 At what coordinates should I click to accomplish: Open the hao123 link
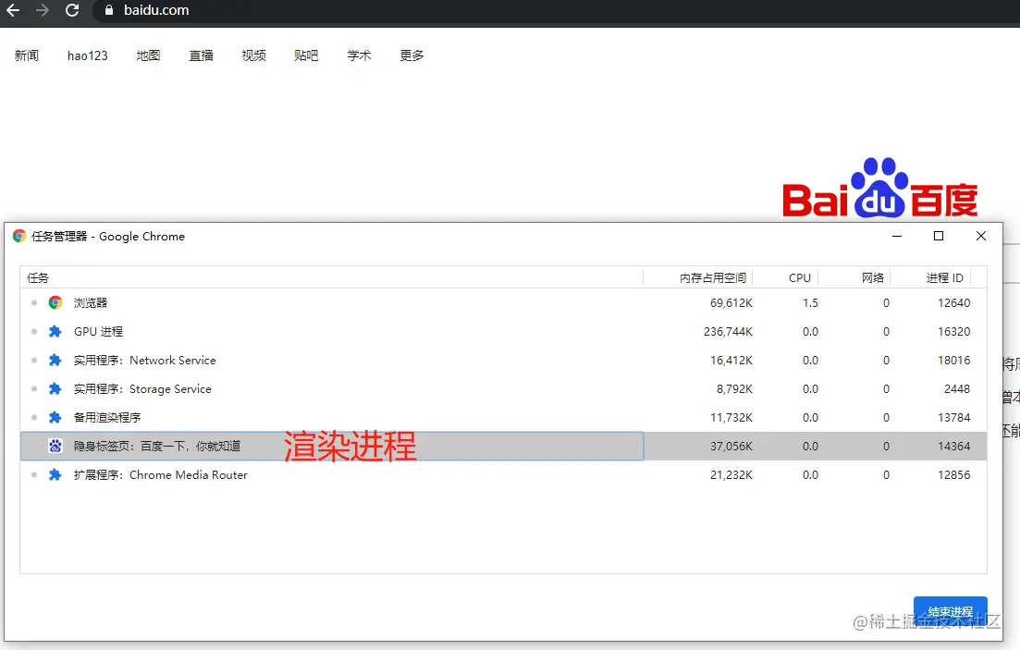click(x=88, y=56)
